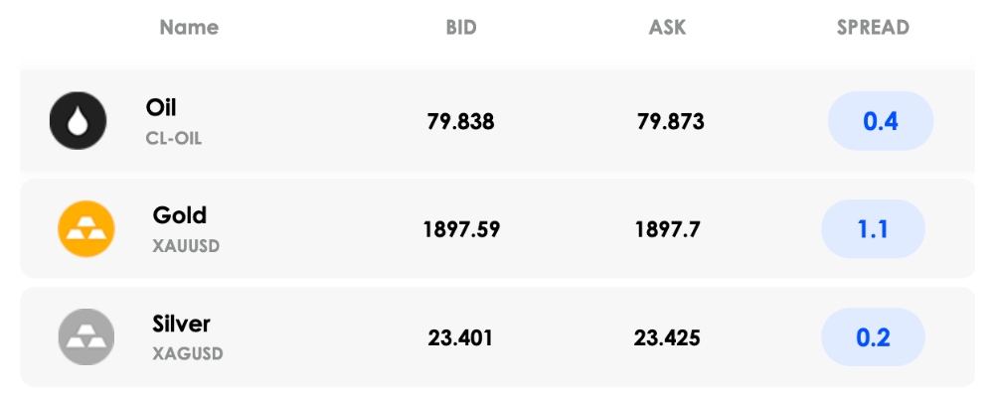Image resolution: width=994 pixels, height=394 pixels.
Task: Click the black Oil droplet icon
Action: (78, 120)
